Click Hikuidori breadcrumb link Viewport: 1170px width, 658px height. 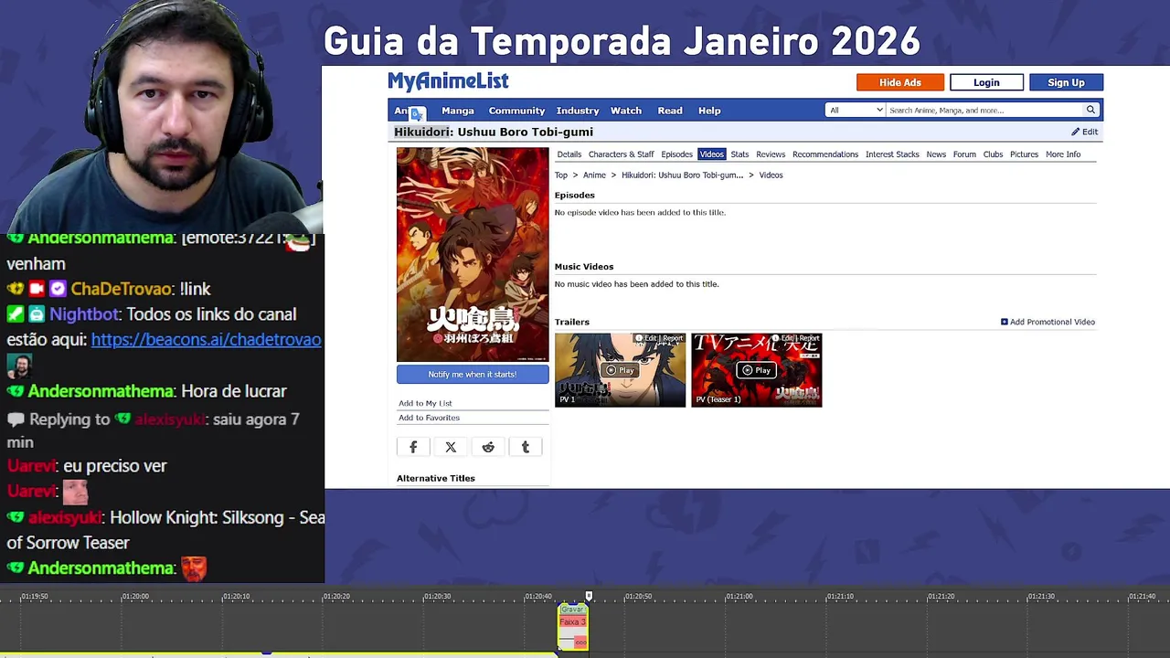(x=682, y=175)
